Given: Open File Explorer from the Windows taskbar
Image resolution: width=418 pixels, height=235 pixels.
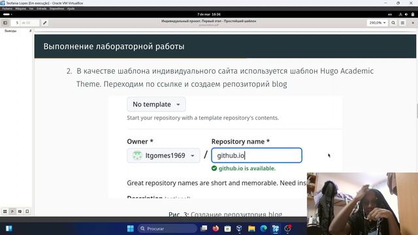Looking at the screenshot, I should [251, 228].
